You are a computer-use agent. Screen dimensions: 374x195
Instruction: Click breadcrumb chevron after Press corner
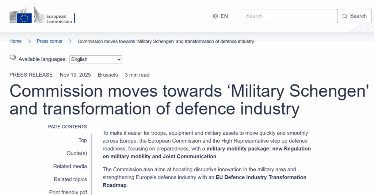pos(70,41)
